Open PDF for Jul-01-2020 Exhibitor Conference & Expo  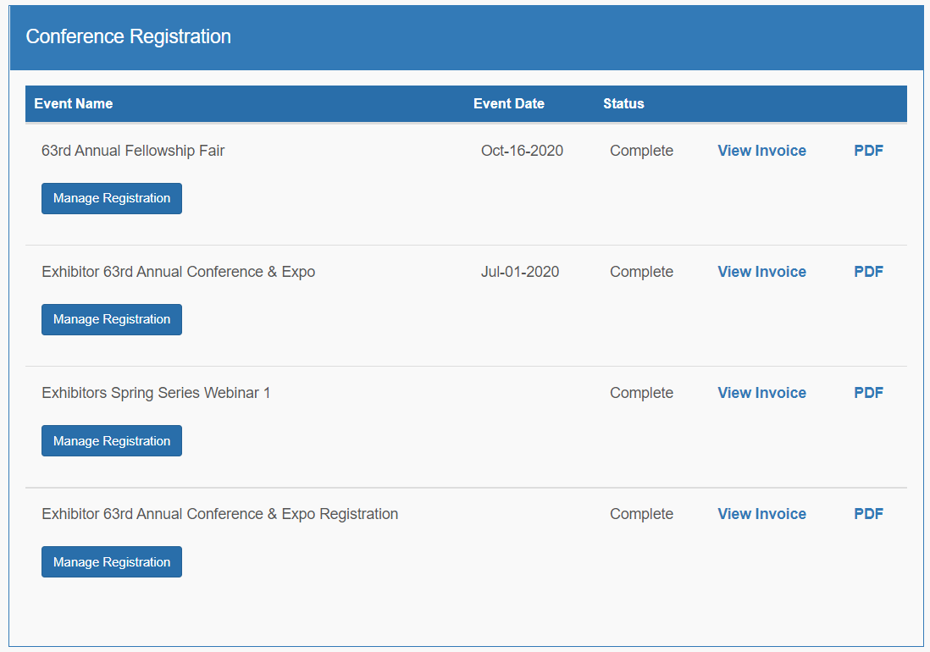pyautogui.click(x=868, y=272)
